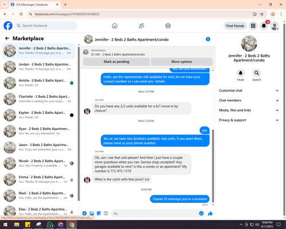The height and width of the screenshot is (229, 286).
Task: Open WhatsApp from the taskbar
Action: (50, 224)
